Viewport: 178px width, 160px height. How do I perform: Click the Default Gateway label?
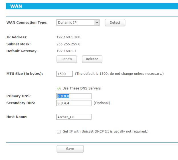22,51
